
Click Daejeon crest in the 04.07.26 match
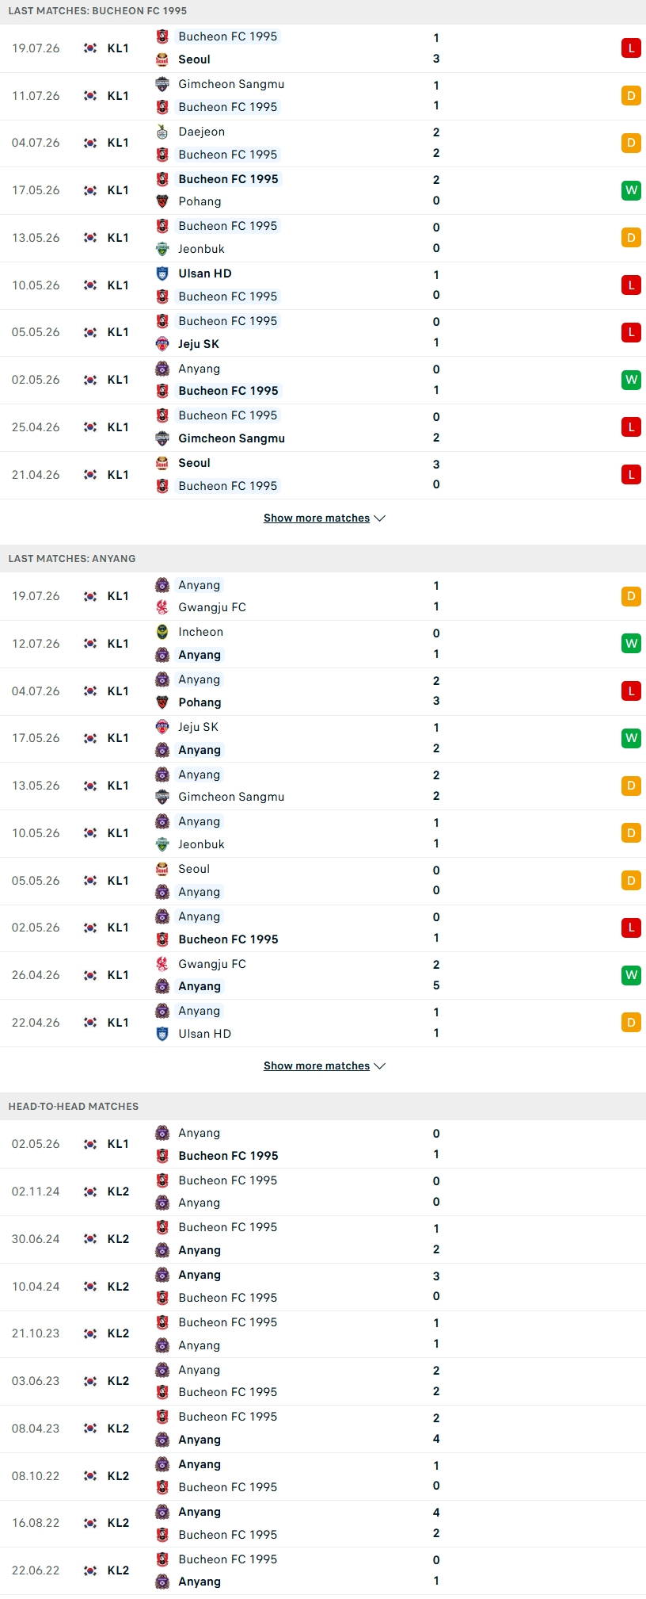(x=162, y=132)
